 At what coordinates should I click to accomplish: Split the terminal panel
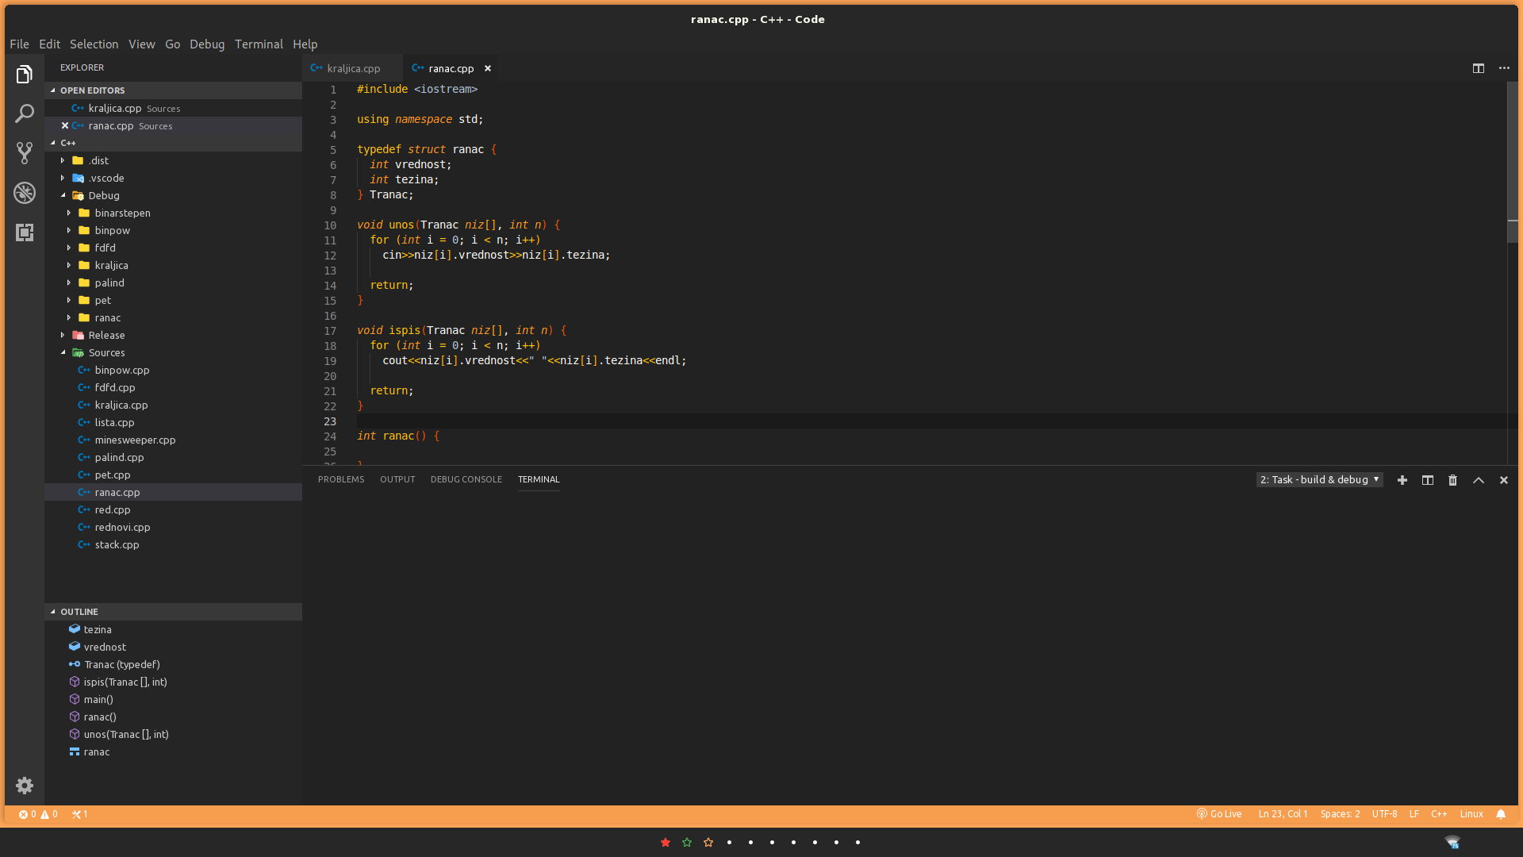tap(1428, 480)
